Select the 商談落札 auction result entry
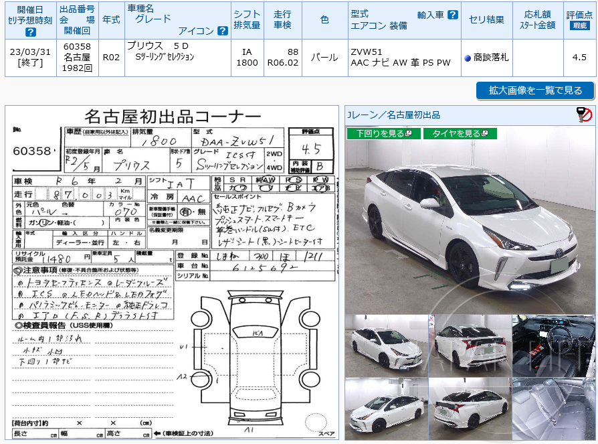Viewport: 598px width, 444px height. [490, 56]
